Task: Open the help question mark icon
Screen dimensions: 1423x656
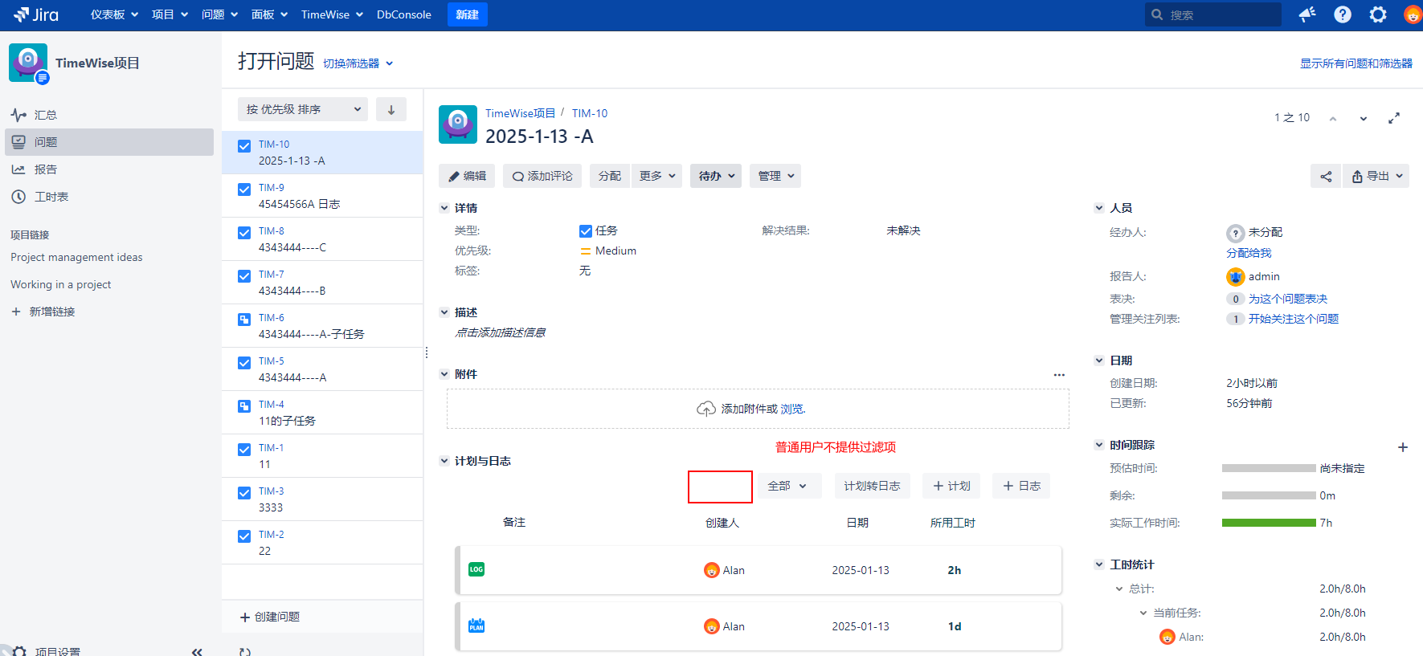Action: [x=1343, y=14]
